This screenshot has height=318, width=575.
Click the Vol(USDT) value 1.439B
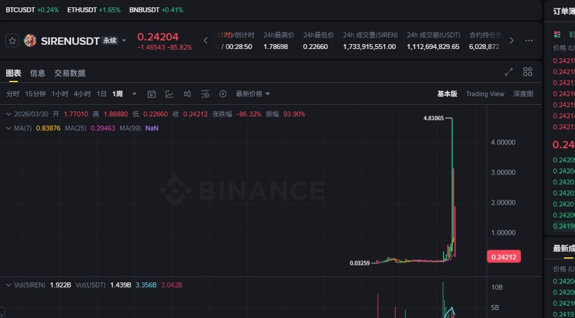[121, 285]
